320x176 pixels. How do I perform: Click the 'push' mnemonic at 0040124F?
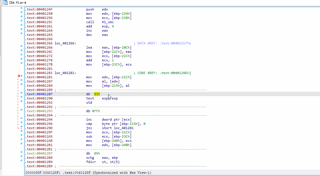coord(90,9)
